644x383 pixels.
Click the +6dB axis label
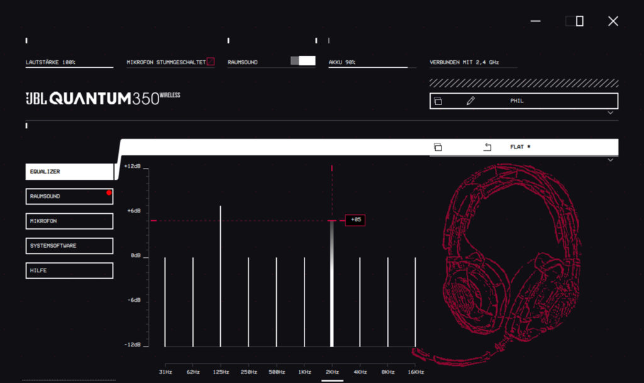point(134,211)
